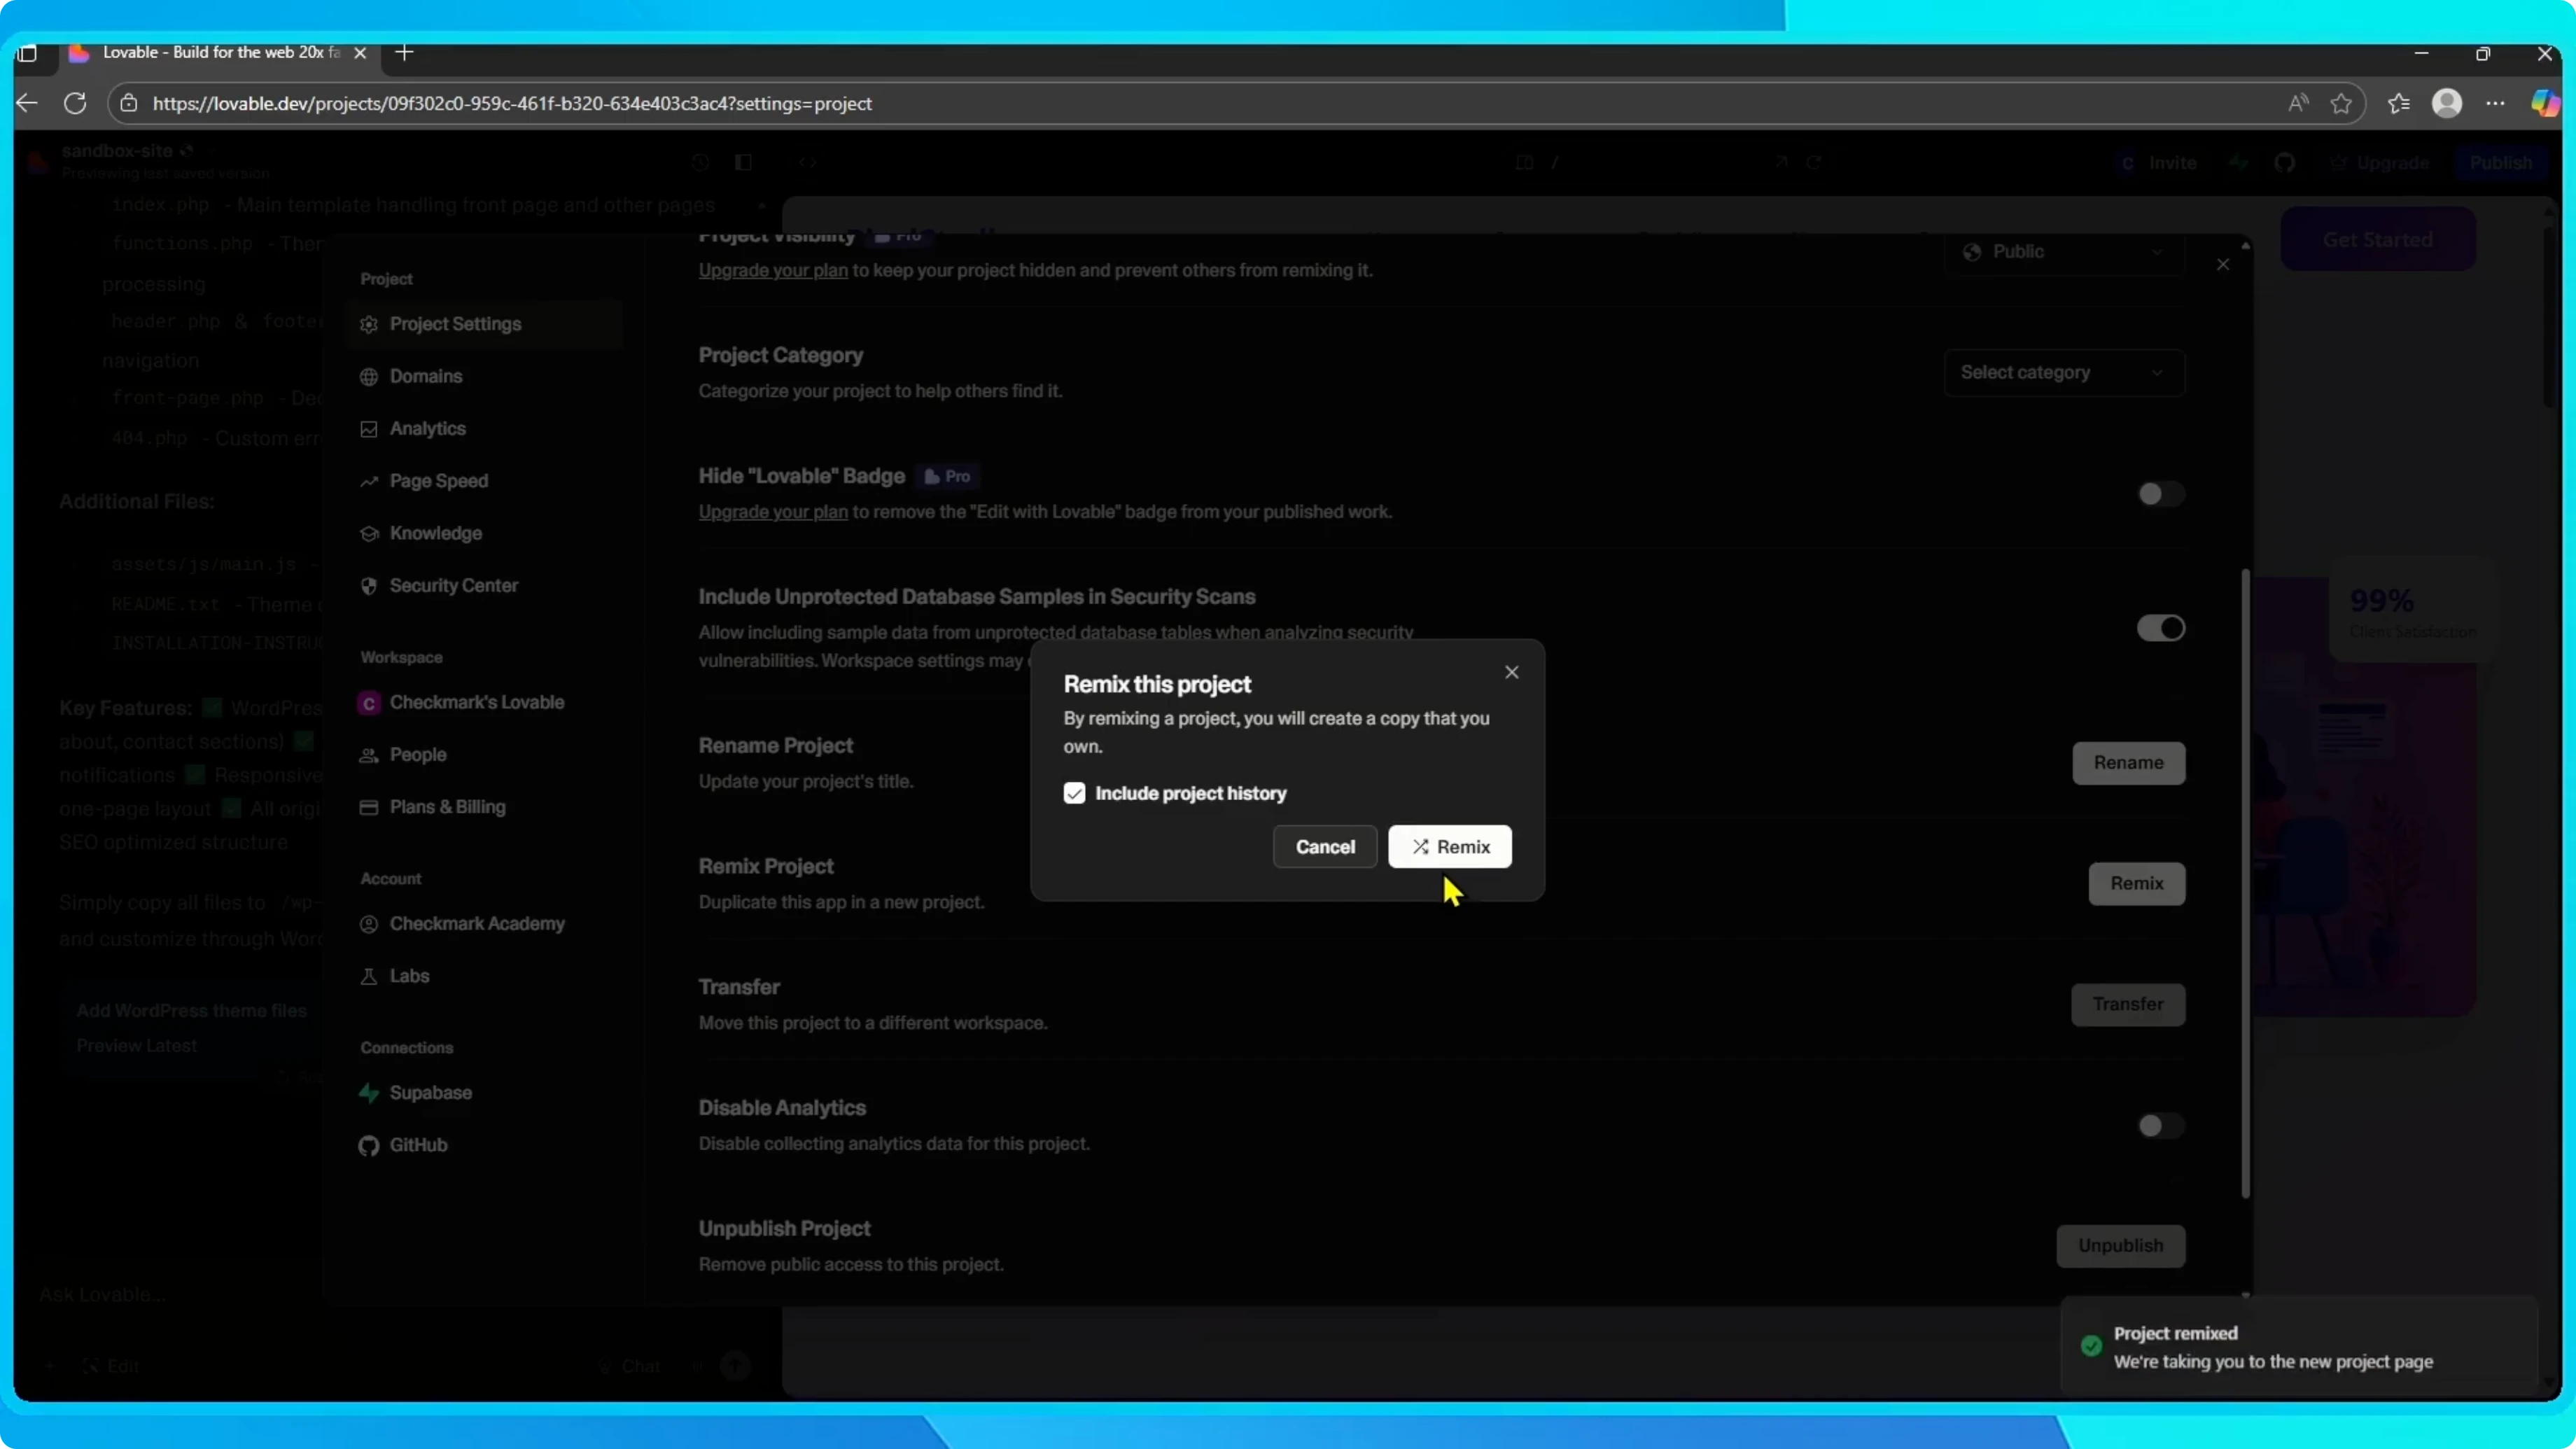2576x1449 pixels.
Task: Open the Select category dropdown
Action: 2064,372
